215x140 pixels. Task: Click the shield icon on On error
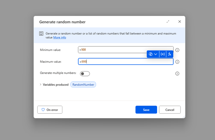point(43,110)
